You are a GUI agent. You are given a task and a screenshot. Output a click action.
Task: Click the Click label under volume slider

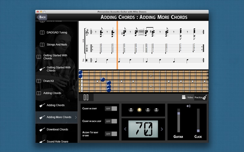tap(198, 136)
